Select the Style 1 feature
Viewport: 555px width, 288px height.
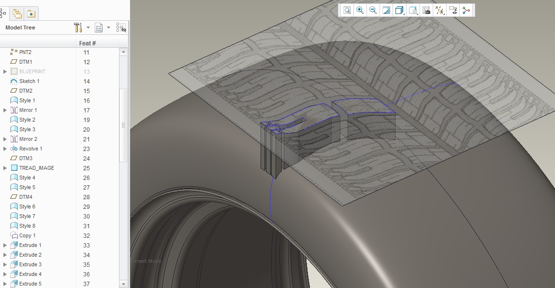(x=27, y=100)
